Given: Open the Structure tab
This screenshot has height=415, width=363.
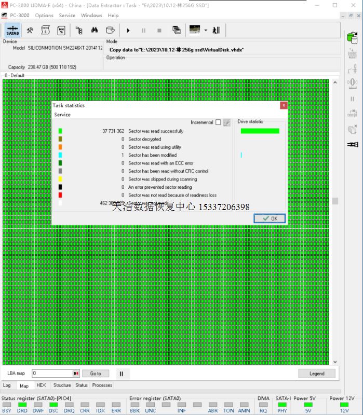Looking at the screenshot, I should tap(62, 385).
